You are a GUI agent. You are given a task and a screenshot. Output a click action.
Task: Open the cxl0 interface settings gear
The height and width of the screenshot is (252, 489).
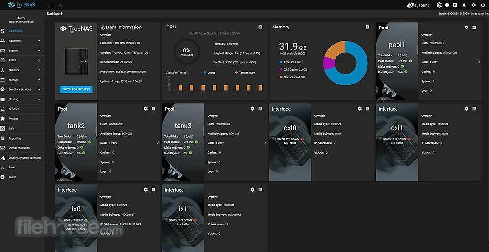(x=359, y=109)
